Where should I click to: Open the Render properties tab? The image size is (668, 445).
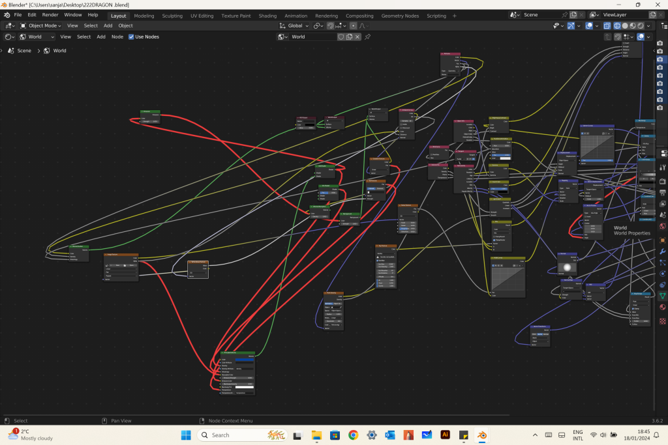663,181
